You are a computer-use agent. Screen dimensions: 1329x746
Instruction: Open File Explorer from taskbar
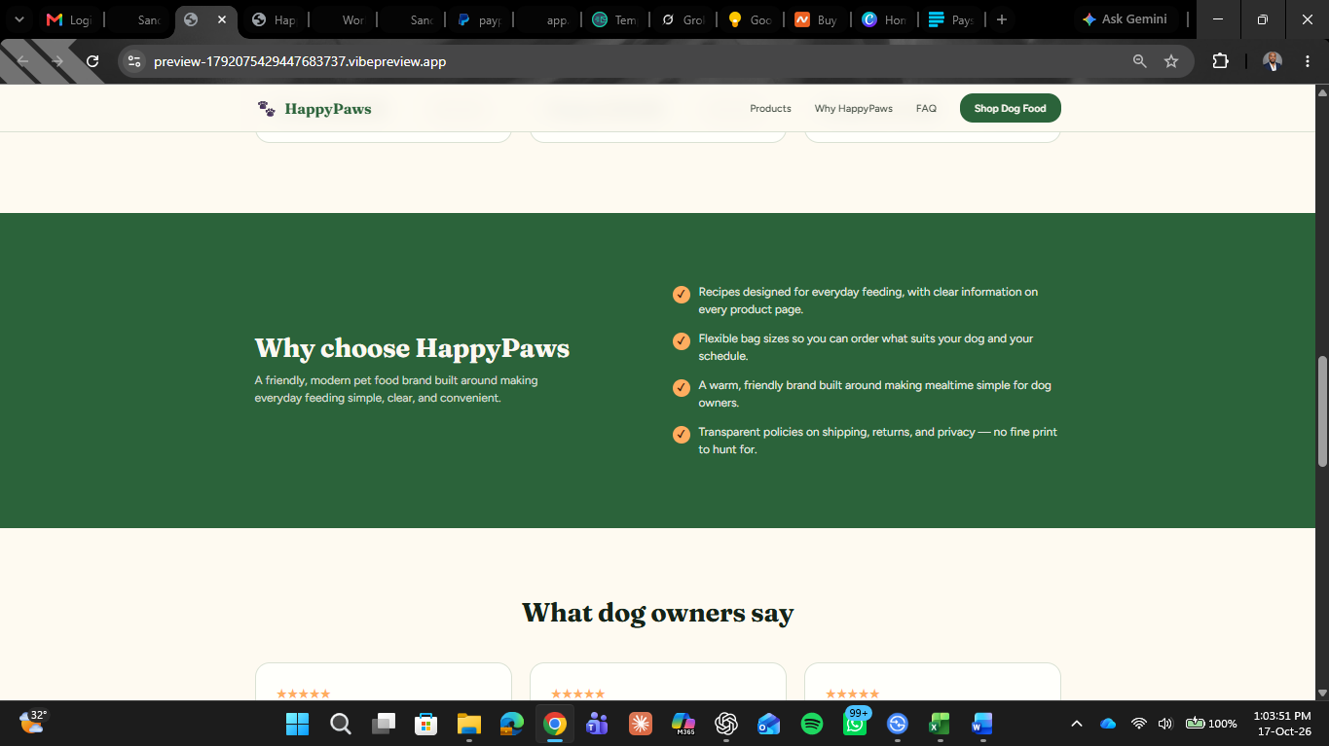pos(469,724)
